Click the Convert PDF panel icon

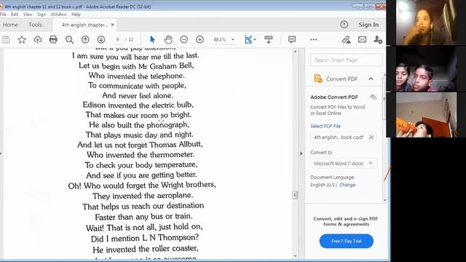pos(318,79)
